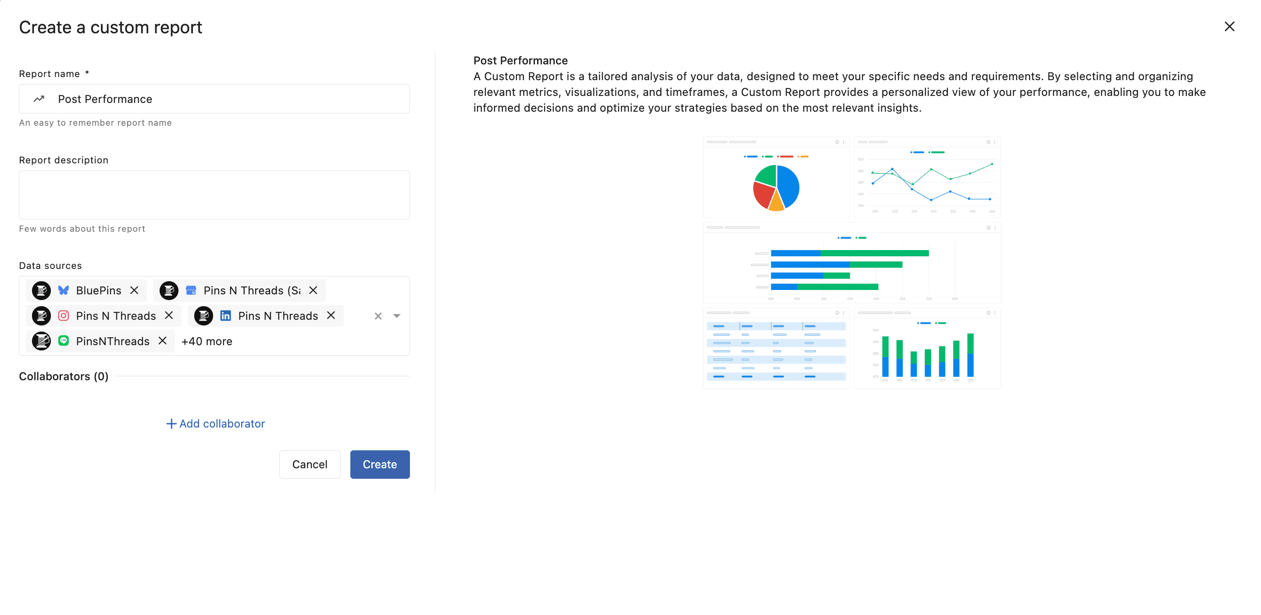Expand the data sources dropdown arrow
This screenshot has height=615, width=1261.
[396, 316]
